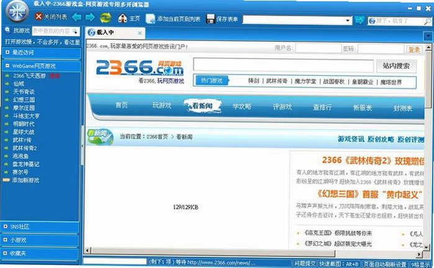This screenshot has height=268, width=434.
Task: Click the red 关闭列表 close-list icon
Action: tap(38, 17)
